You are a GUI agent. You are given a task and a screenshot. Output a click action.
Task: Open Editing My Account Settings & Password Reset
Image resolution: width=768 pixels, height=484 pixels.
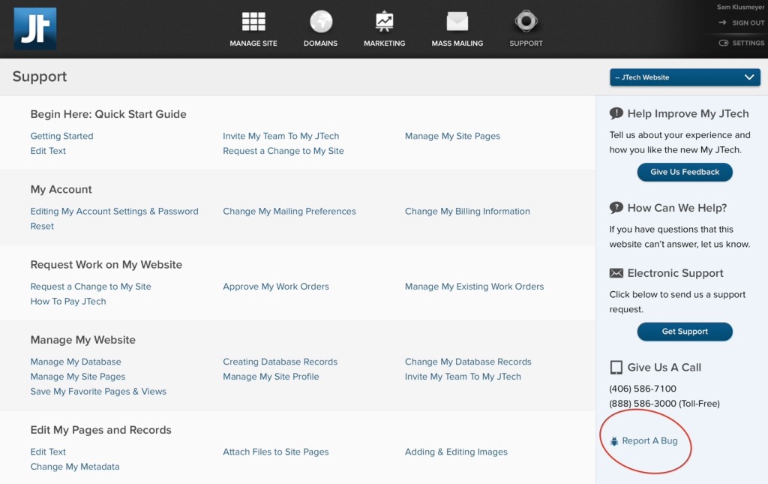(x=114, y=218)
